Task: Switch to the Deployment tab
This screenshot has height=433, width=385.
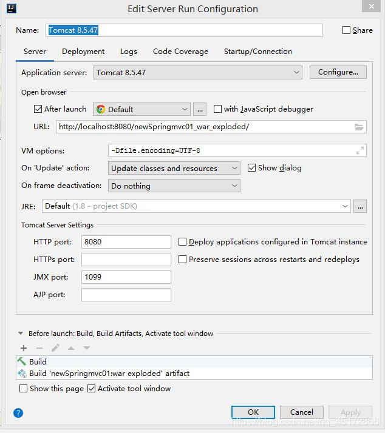Action: 83,52
